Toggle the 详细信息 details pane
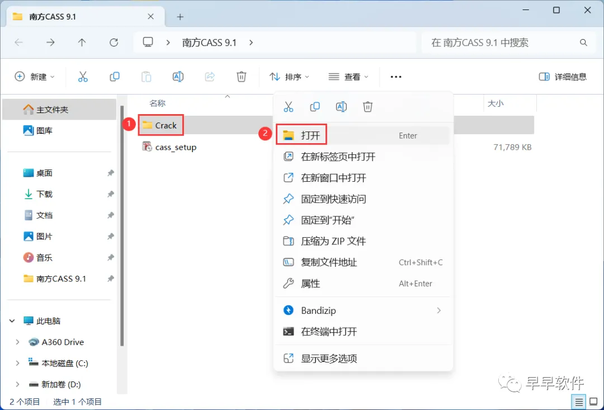The image size is (604, 410). click(x=563, y=77)
